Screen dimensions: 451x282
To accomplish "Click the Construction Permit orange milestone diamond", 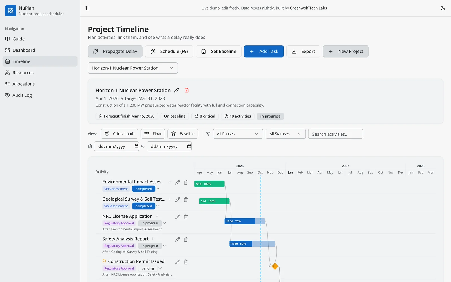I will [275, 266].
